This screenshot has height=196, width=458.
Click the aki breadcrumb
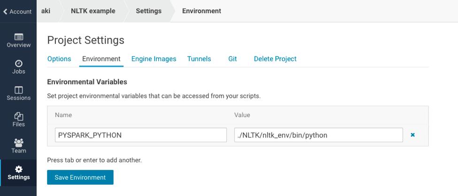pos(46,11)
